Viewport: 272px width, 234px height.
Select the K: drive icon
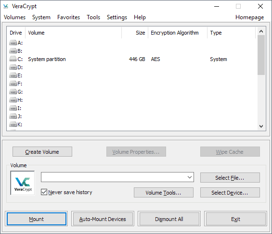(x=13, y=124)
